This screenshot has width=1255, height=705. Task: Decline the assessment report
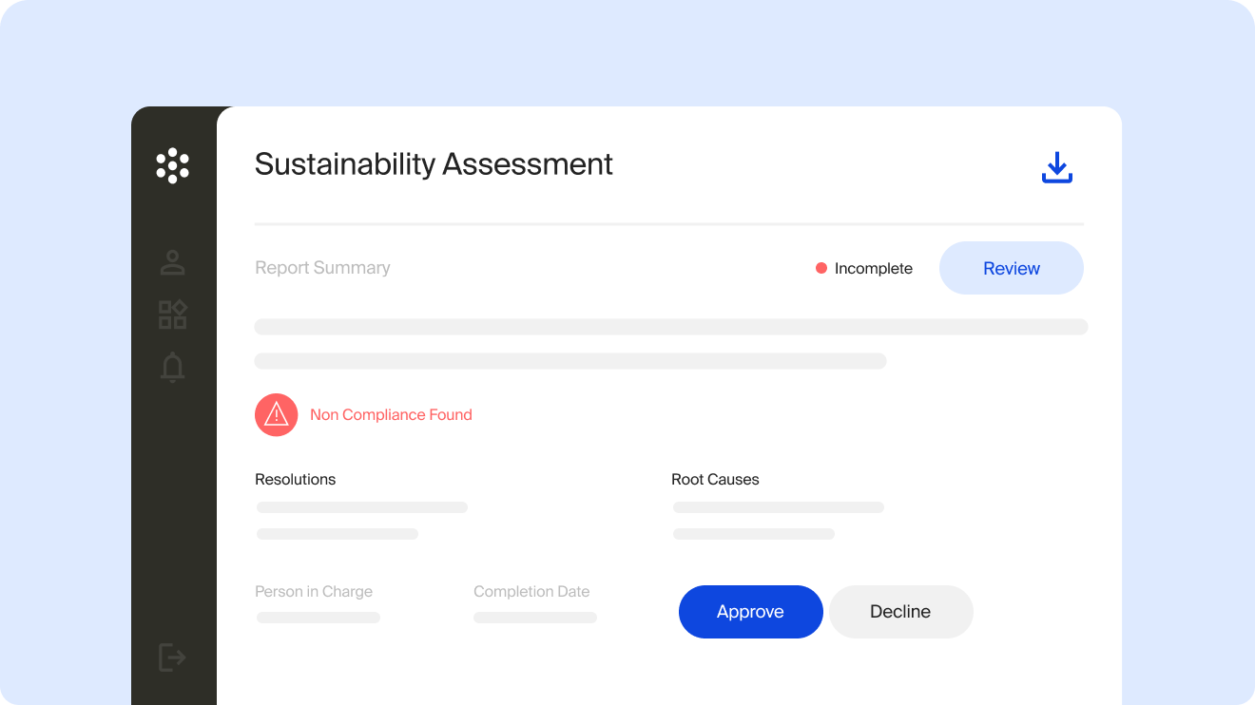(x=900, y=612)
